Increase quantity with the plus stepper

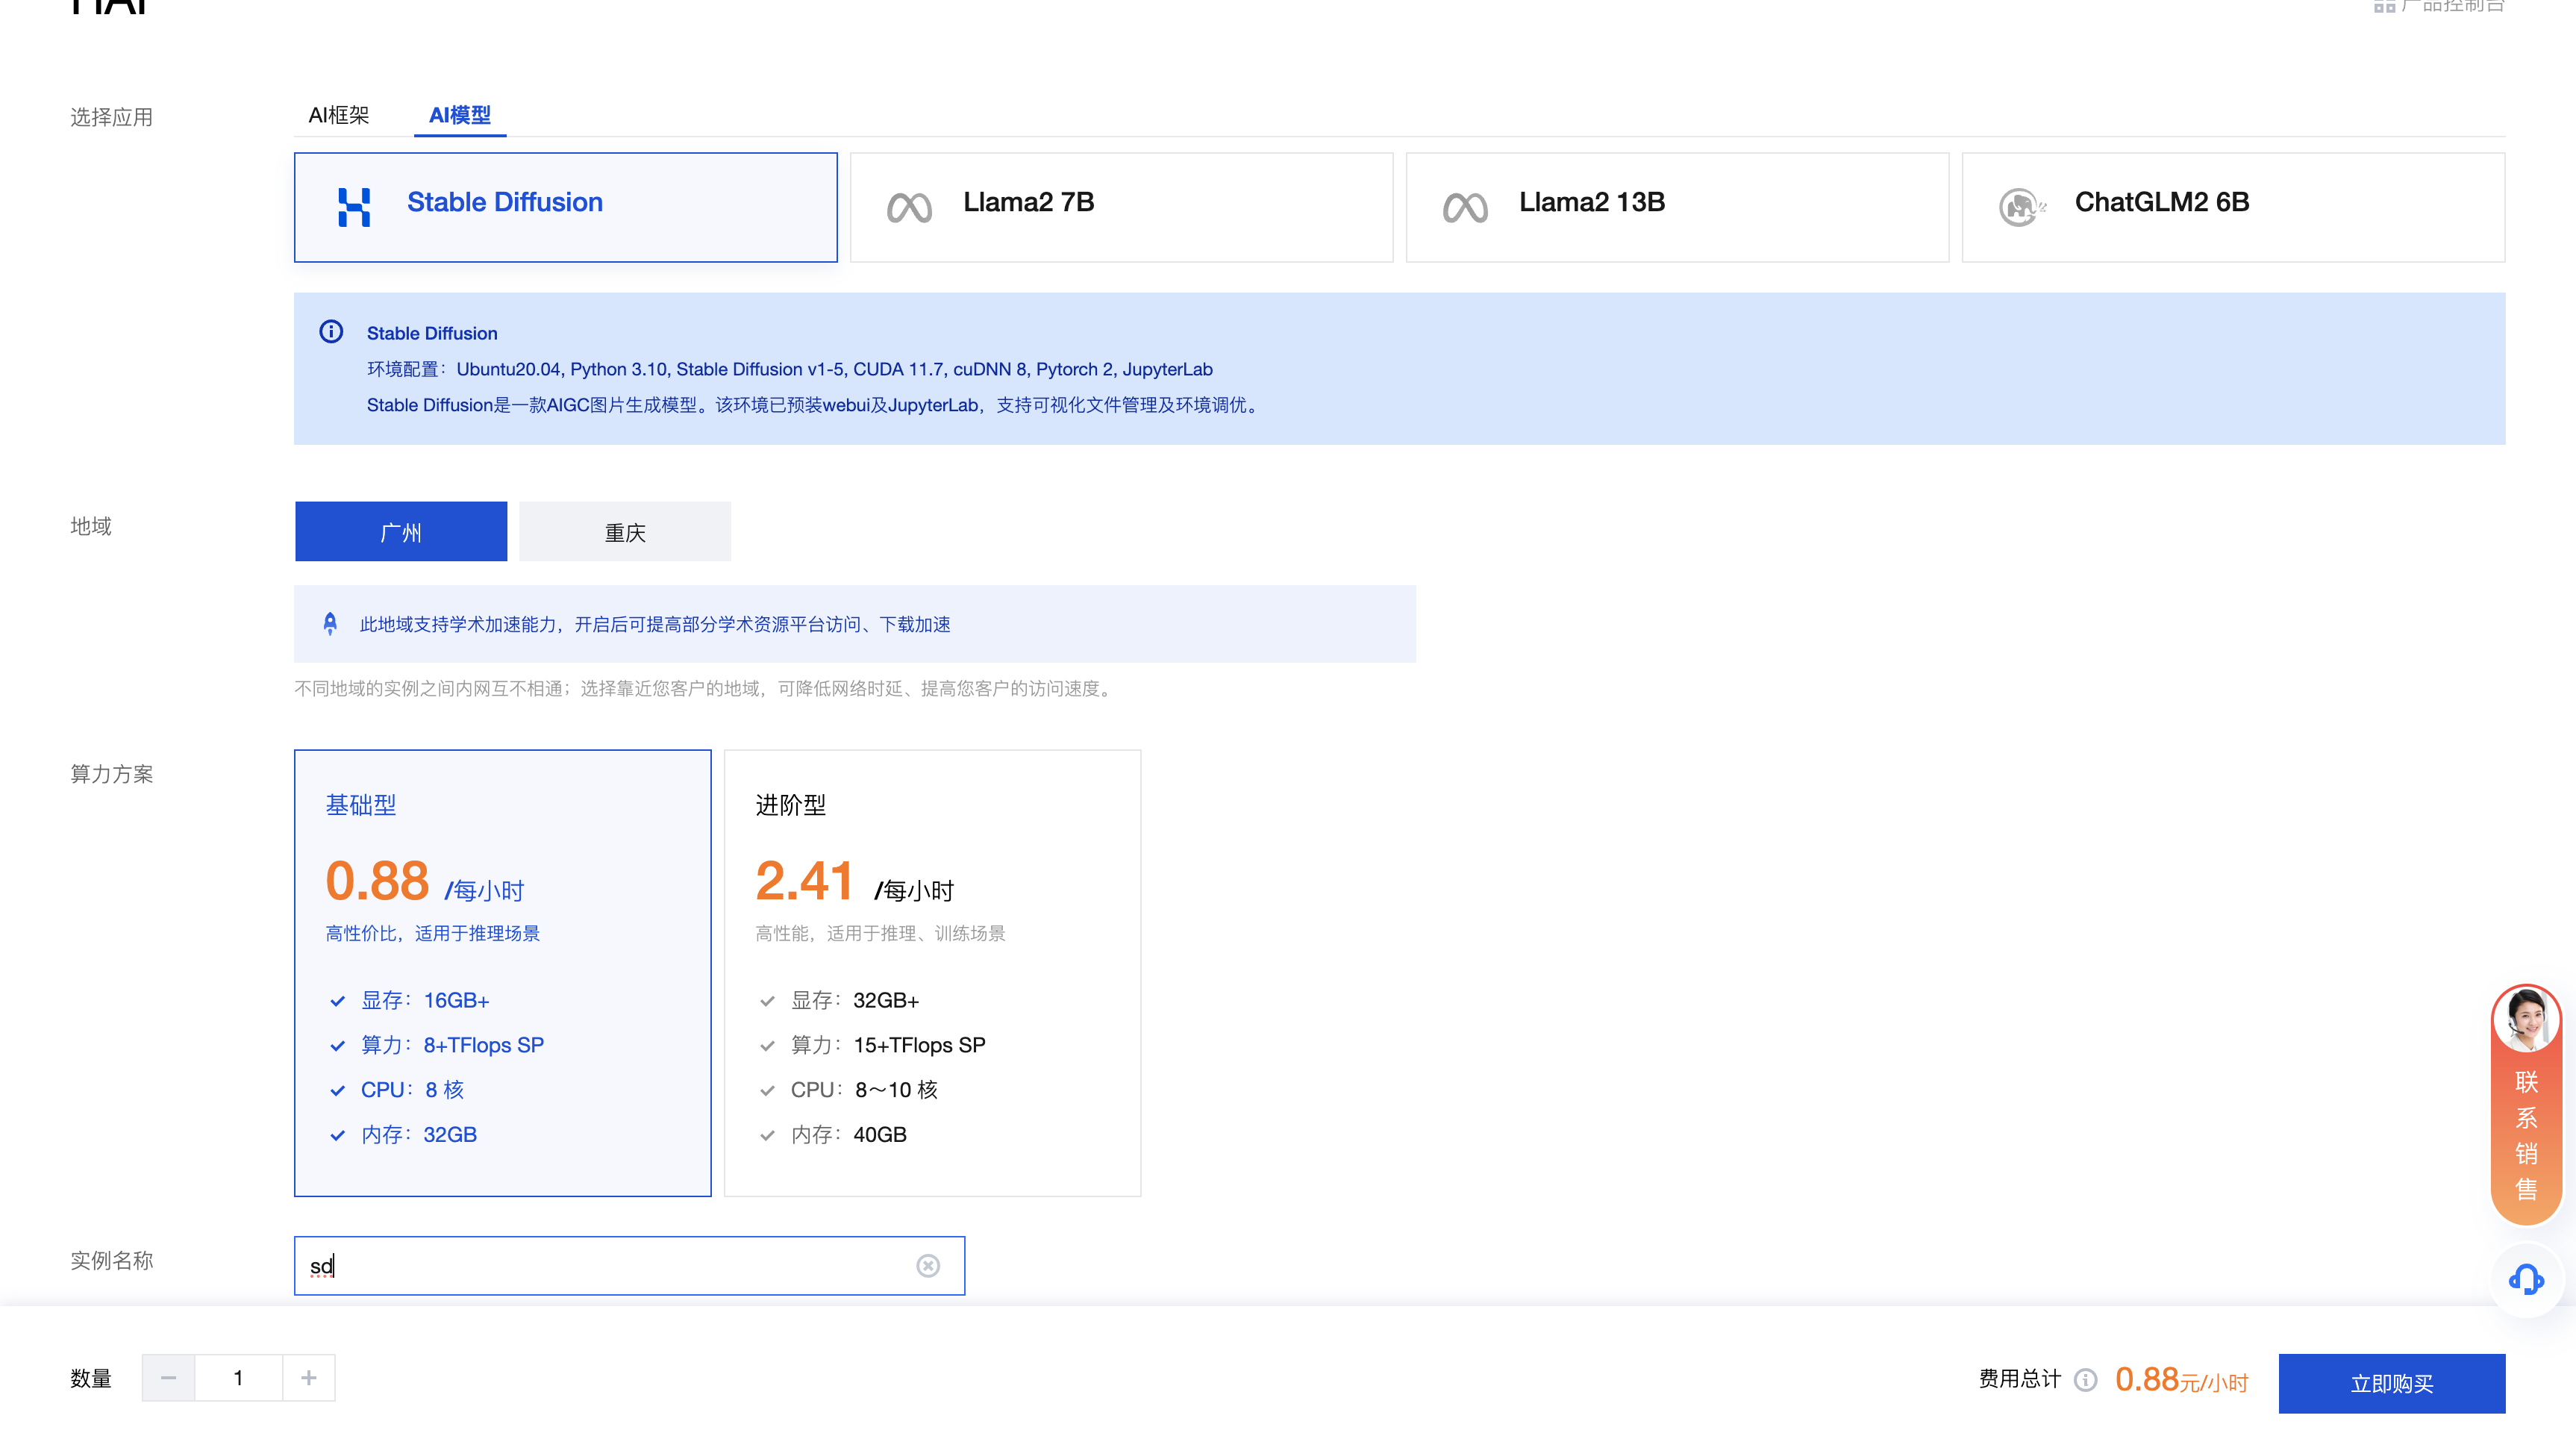click(309, 1378)
